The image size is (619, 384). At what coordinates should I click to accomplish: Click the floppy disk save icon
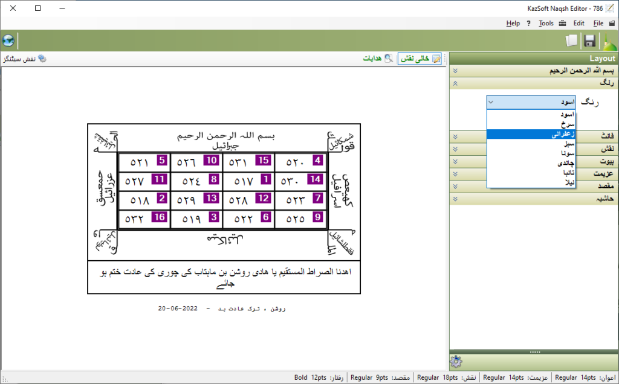590,41
